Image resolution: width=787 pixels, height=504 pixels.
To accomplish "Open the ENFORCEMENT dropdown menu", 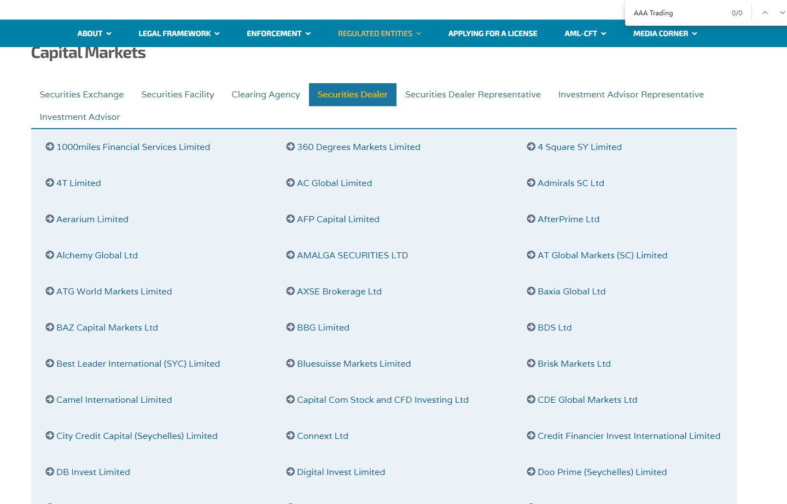I will [x=278, y=33].
